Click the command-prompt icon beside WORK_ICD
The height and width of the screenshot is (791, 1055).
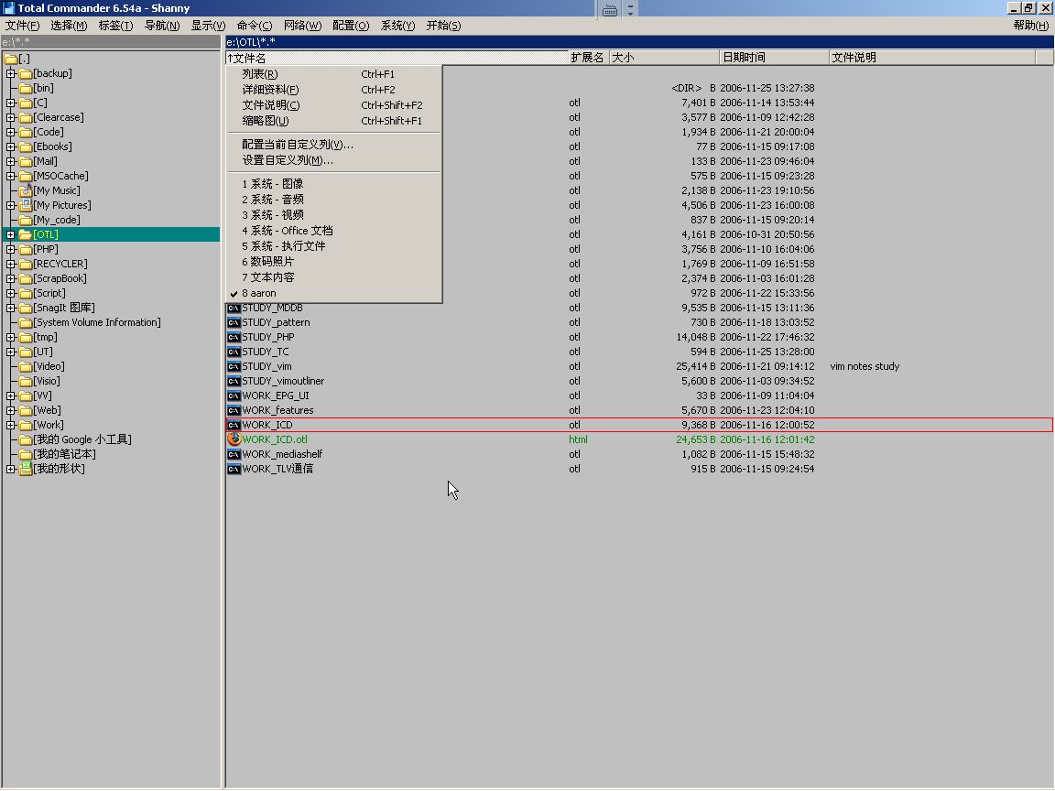coord(234,425)
